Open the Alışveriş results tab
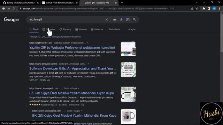The height and width of the screenshot is (125, 223). coord(65,29)
